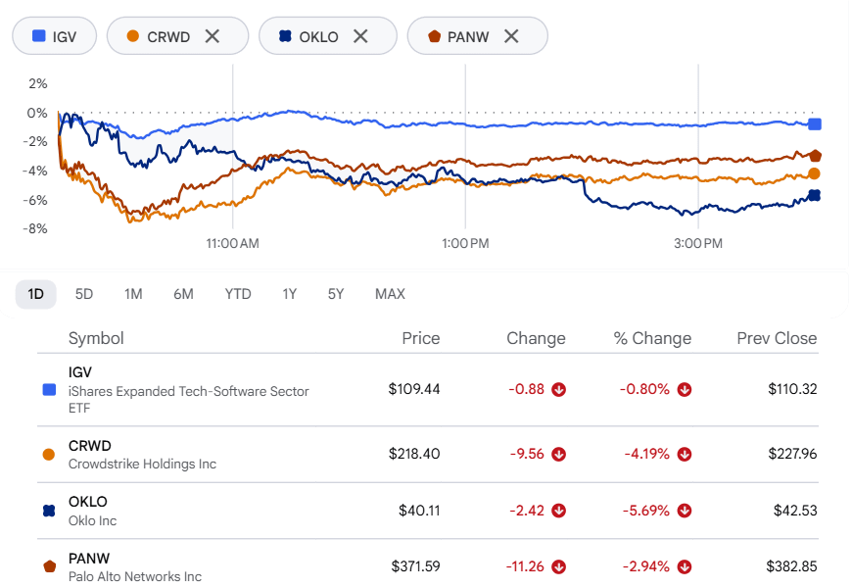The height and width of the screenshot is (588, 852).
Task: Click the Price column header
Action: 421,338
